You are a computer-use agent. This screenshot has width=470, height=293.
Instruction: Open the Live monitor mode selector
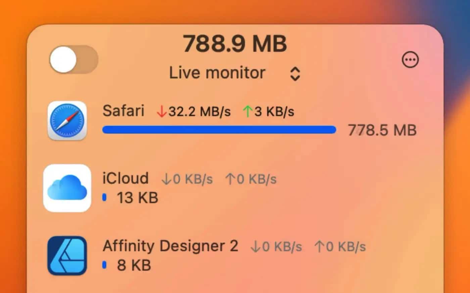coord(217,73)
